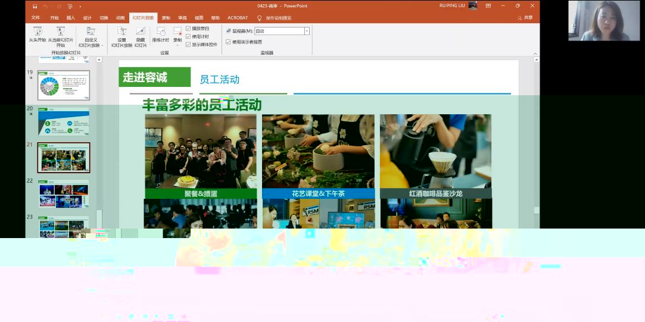This screenshot has height=322, width=645.
Task: Open the ACROBAT tab
Action: (238, 18)
